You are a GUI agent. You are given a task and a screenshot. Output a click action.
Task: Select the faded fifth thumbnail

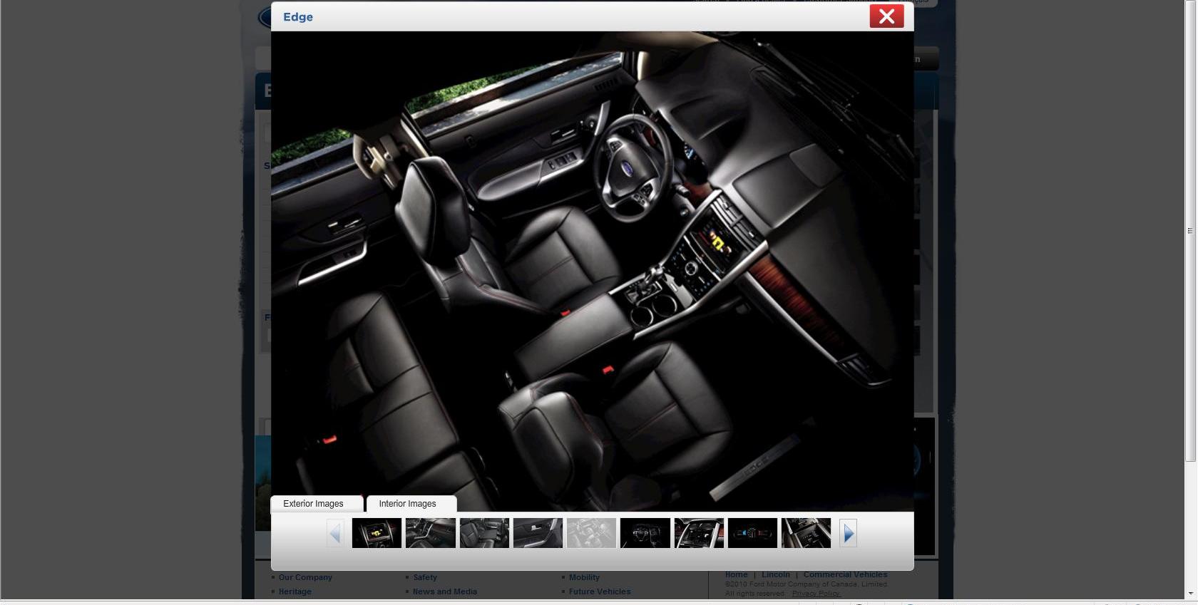pyautogui.click(x=591, y=533)
